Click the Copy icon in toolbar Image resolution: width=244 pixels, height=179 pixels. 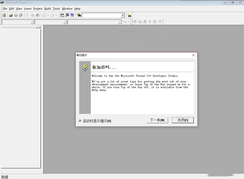tap(33, 15)
